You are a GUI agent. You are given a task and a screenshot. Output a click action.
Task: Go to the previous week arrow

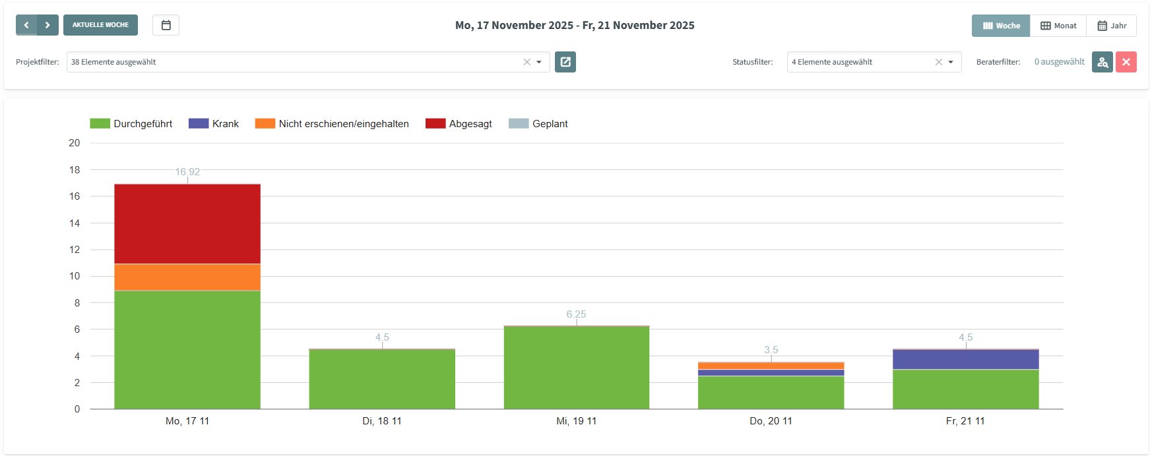26,25
